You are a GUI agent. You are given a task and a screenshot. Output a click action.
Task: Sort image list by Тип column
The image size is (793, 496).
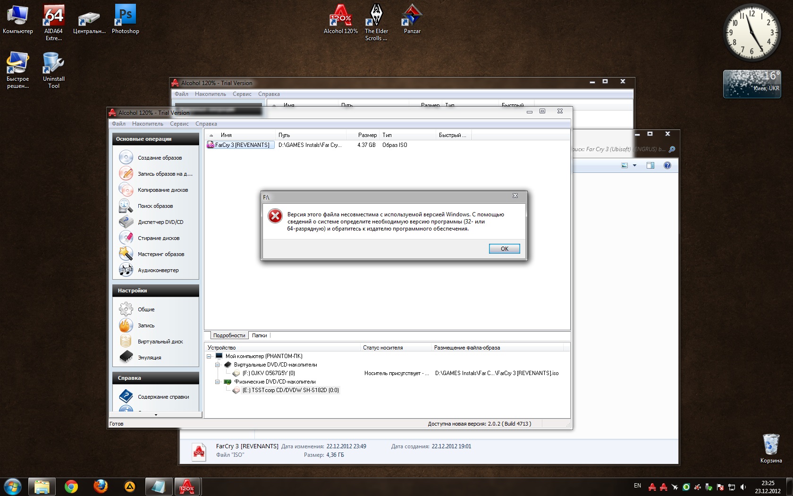coord(408,135)
